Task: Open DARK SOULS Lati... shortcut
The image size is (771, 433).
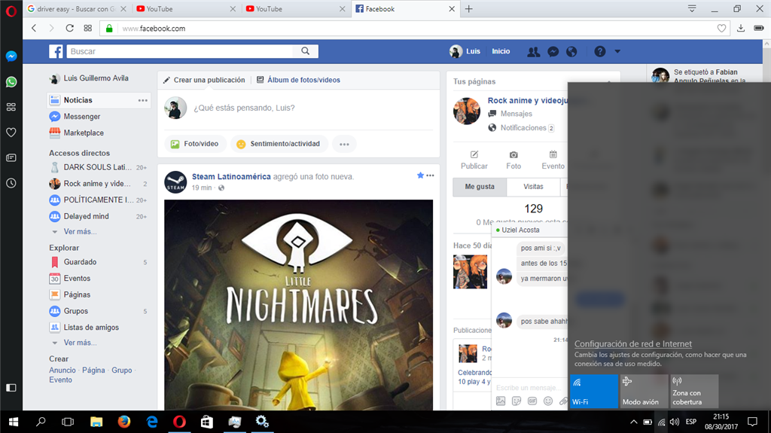Action: [x=97, y=167]
